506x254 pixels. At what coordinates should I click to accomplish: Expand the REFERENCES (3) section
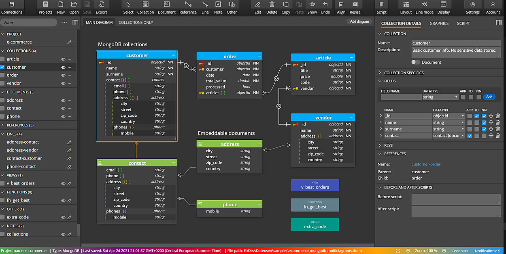tap(2, 125)
